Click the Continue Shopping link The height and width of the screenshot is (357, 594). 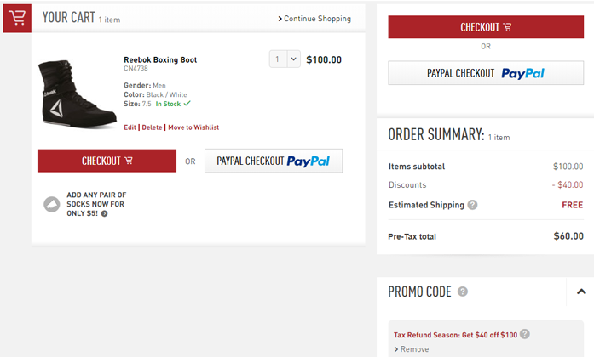314,19
